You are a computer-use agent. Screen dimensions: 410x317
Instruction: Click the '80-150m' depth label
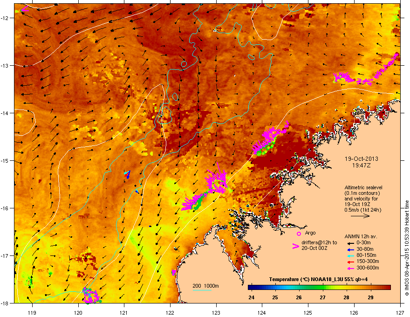[x=366, y=255]
